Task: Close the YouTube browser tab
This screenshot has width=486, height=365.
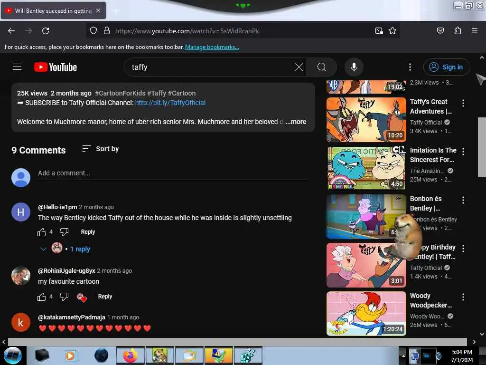Action: tap(98, 10)
